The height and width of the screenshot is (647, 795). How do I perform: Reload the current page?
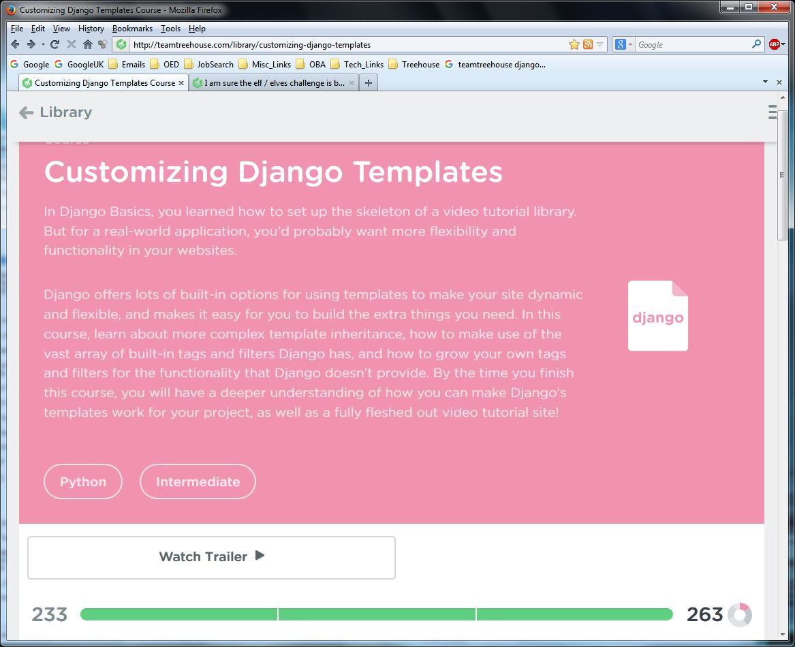[x=54, y=45]
